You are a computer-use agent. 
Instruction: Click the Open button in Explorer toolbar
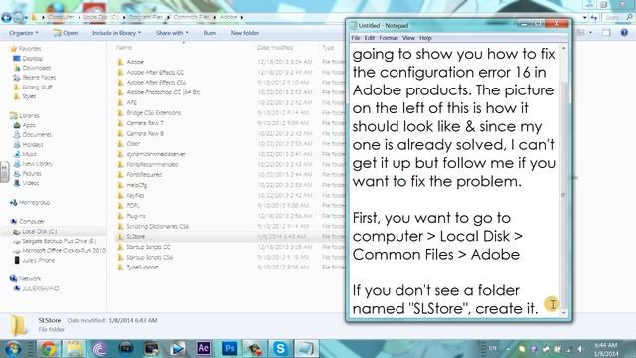click(x=66, y=33)
